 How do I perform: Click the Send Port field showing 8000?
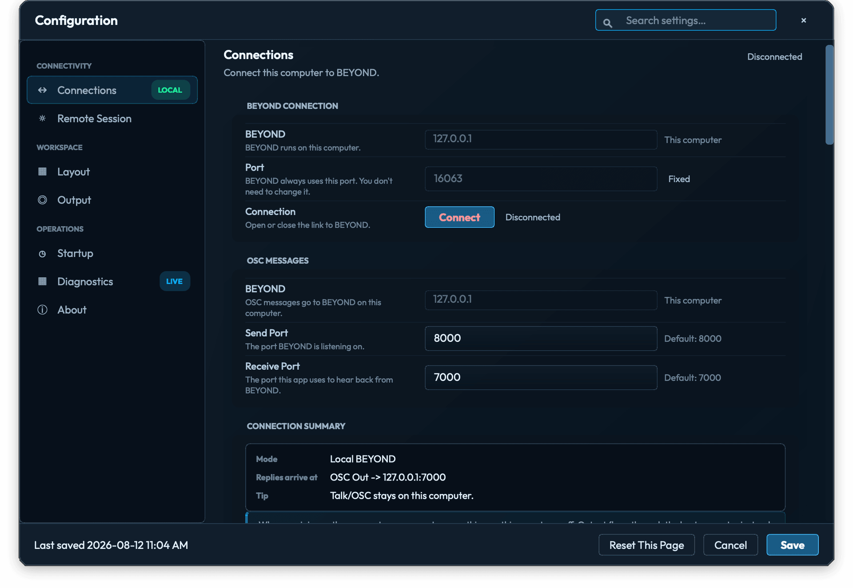coord(541,338)
